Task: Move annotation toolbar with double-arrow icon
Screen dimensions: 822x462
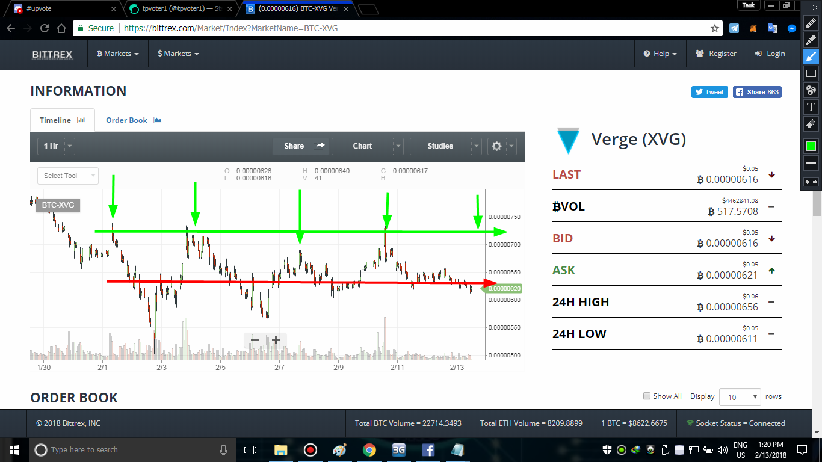Action: click(x=811, y=182)
